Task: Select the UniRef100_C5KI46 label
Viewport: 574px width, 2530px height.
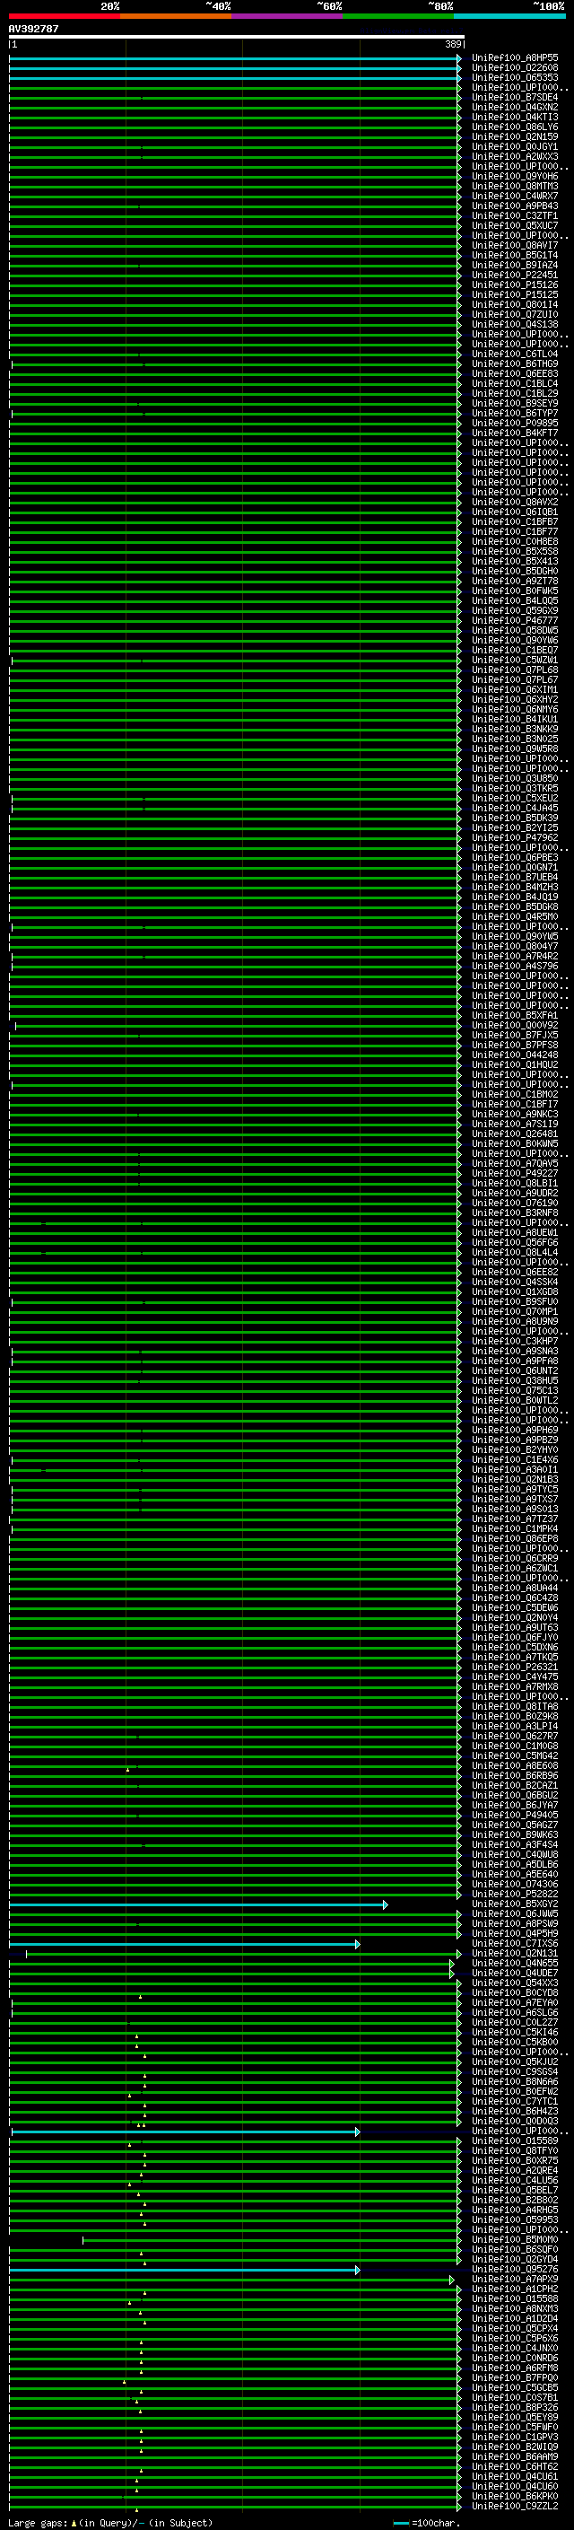Action: [515, 2032]
